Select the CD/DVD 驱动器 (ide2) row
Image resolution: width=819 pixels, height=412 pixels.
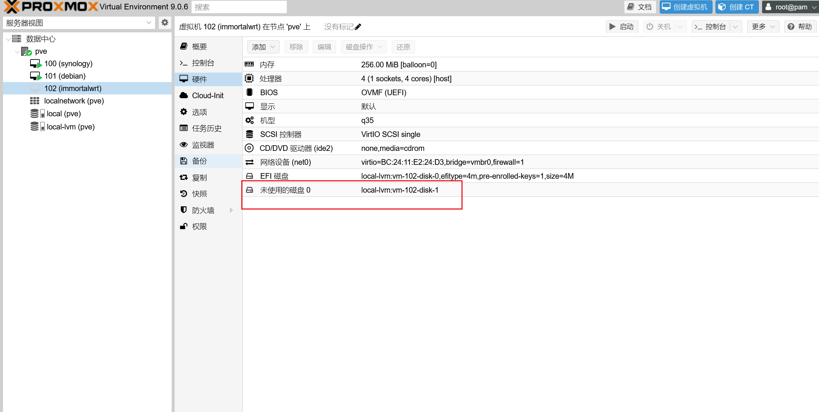[531, 148]
